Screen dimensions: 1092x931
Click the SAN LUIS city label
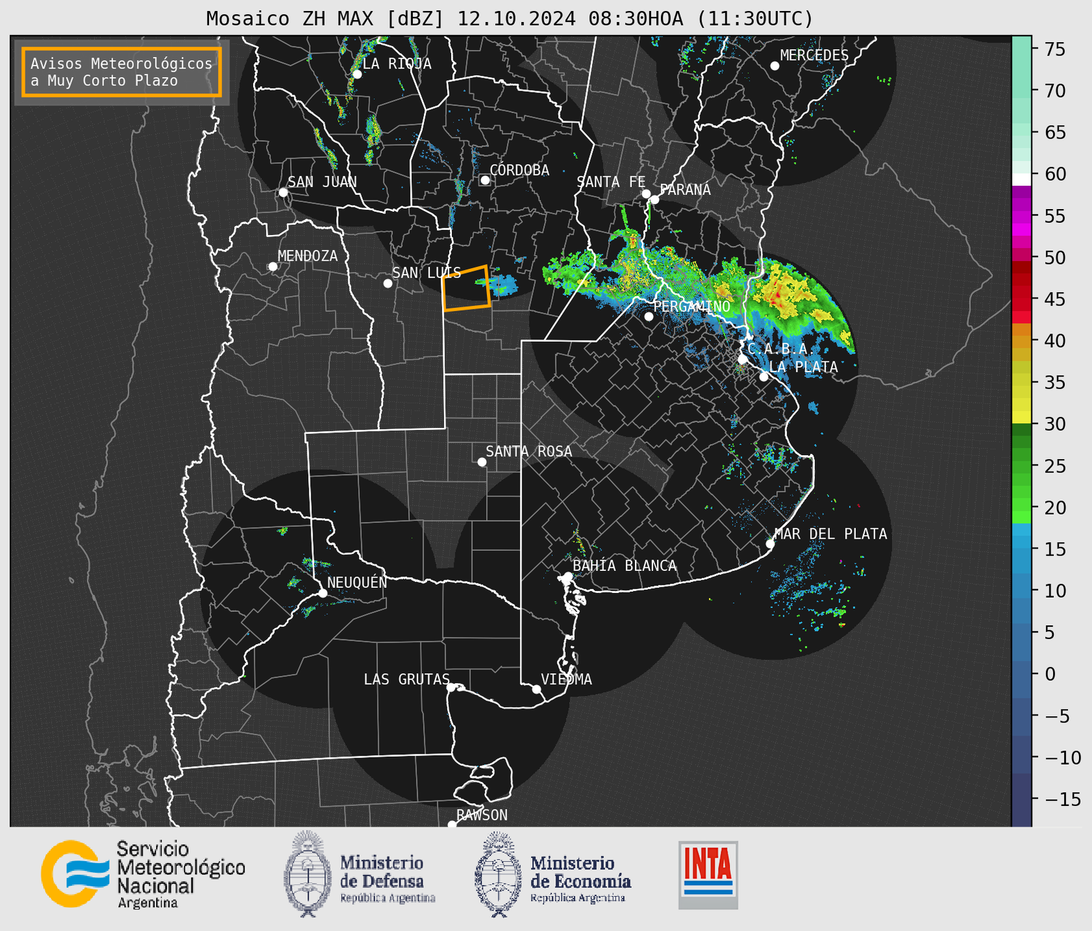coord(427,273)
